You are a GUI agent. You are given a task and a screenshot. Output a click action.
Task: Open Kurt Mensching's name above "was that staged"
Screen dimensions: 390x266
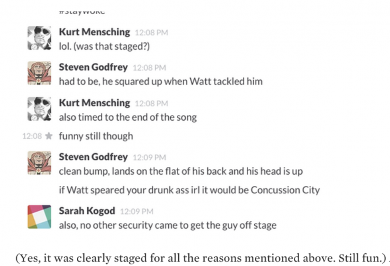94,32
